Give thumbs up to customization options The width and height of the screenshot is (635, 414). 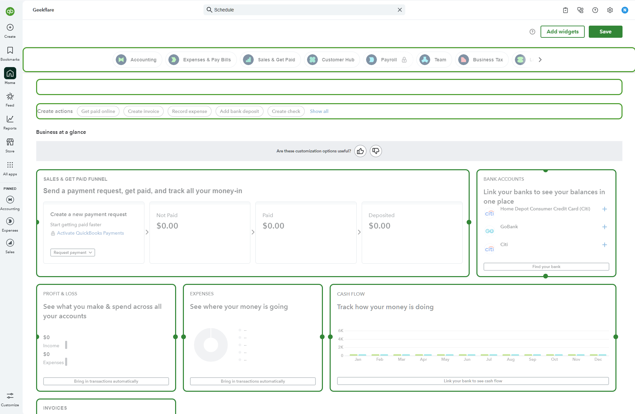pyautogui.click(x=360, y=151)
